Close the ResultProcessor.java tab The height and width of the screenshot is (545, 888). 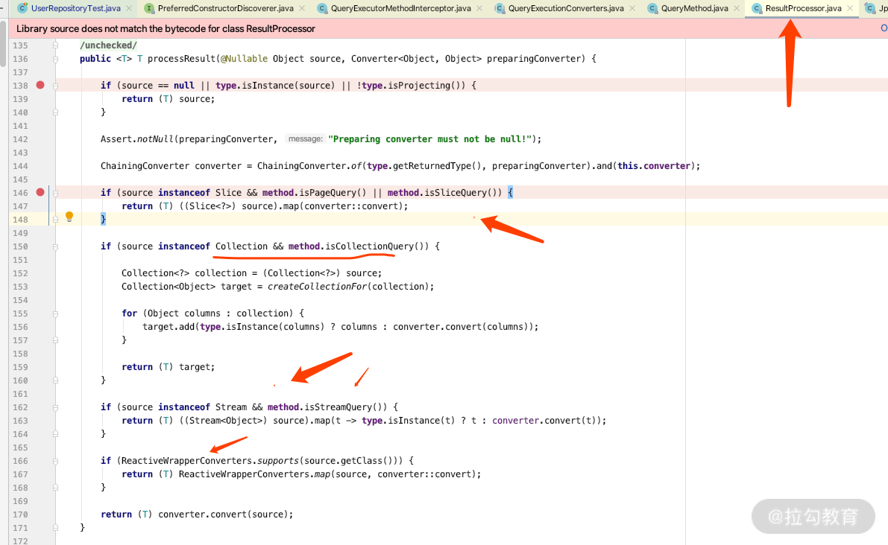pos(850,8)
